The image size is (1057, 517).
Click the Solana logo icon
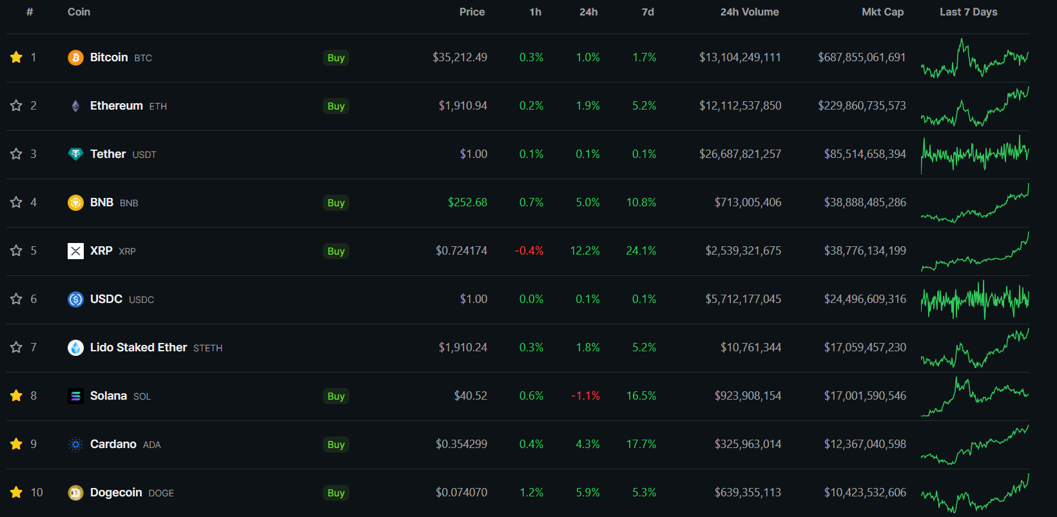click(75, 396)
